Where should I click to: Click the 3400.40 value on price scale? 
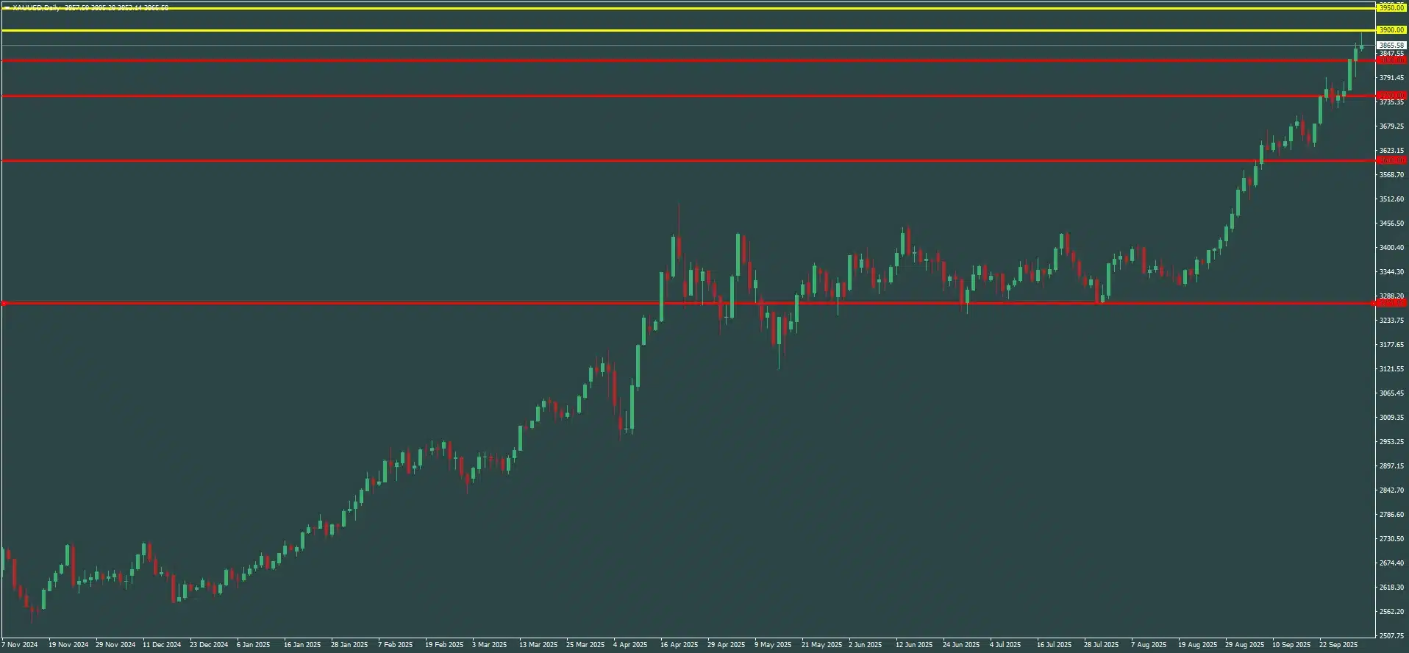1391,248
